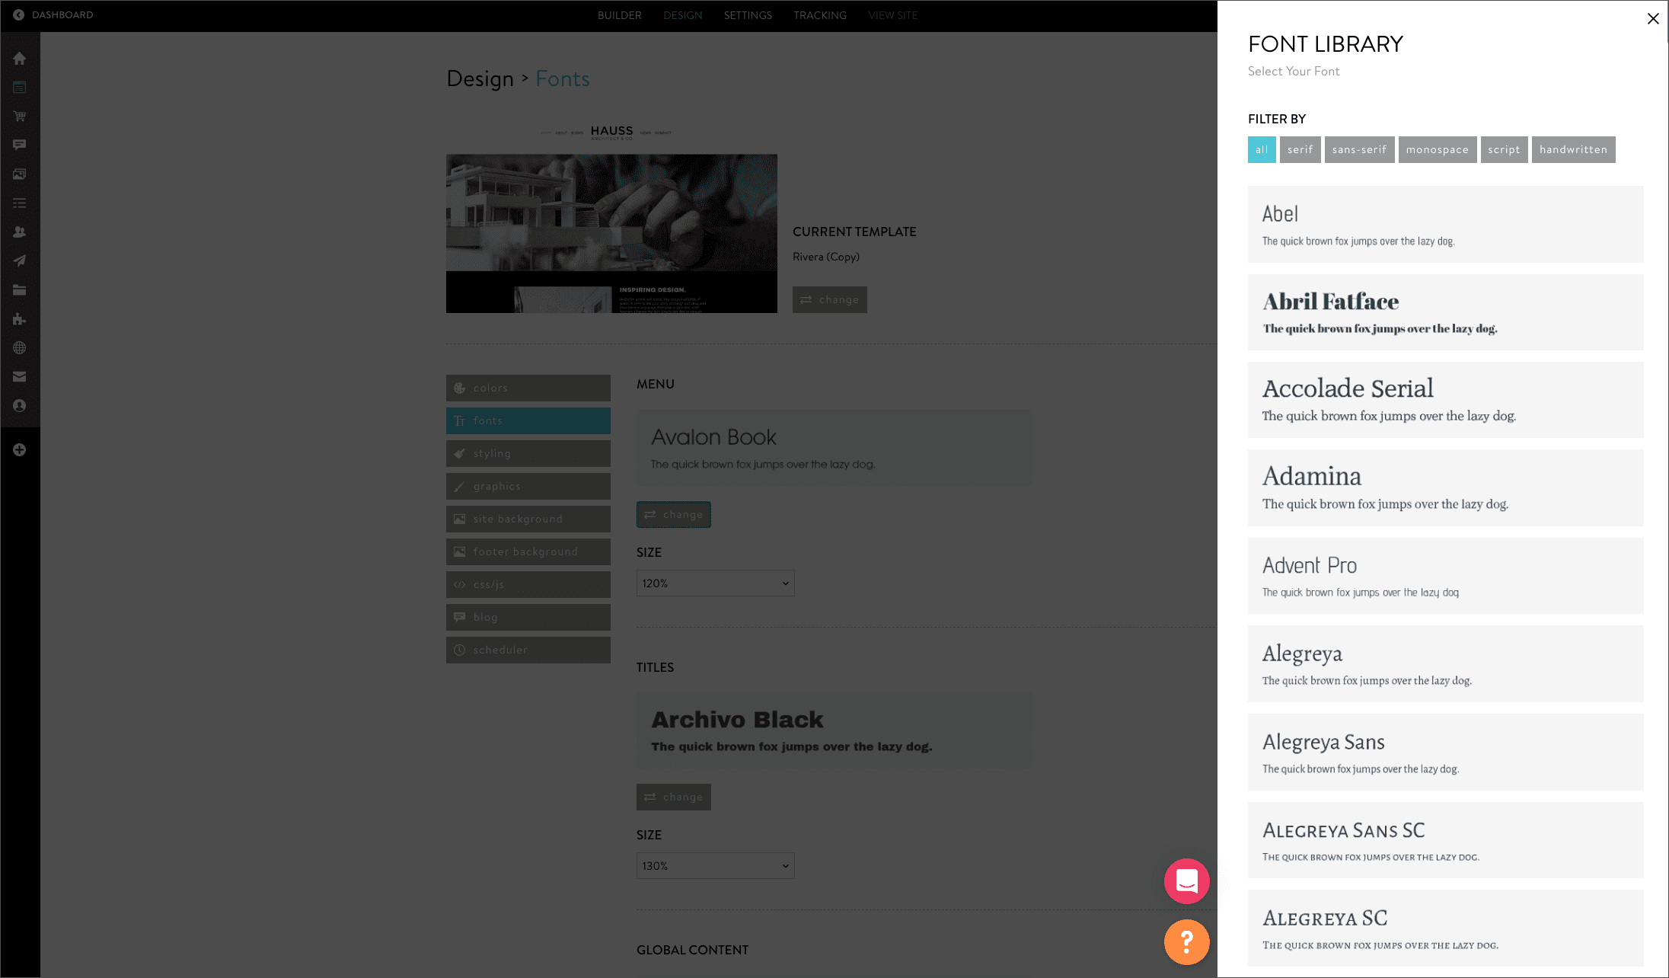Click the home icon in the left sidebar
Screen dimensions: 1669x978
(20, 59)
